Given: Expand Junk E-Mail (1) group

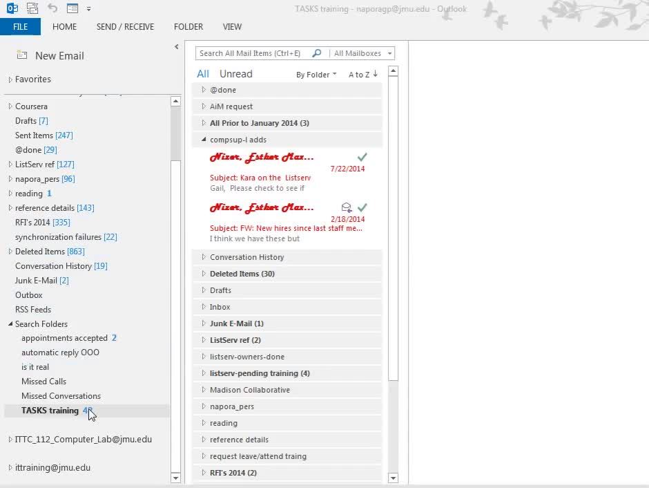Looking at the screenshot, I should point(204,323).
